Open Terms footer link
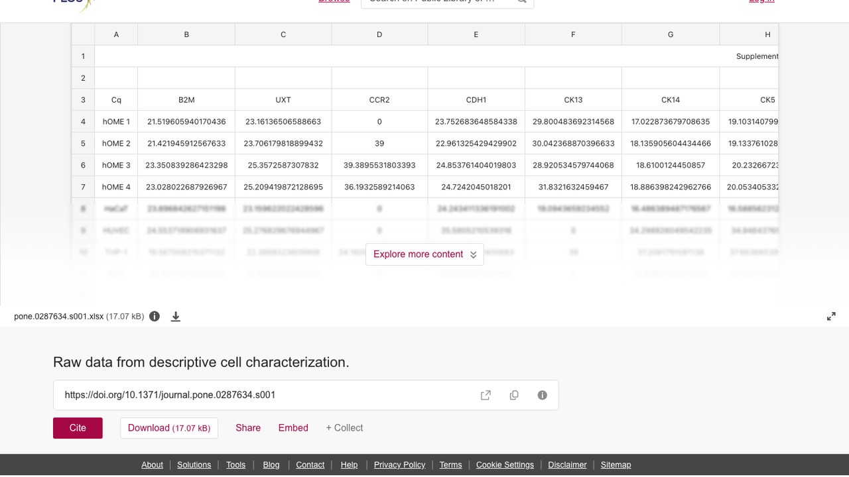This screenshot has height=477, width=849. 450,464
